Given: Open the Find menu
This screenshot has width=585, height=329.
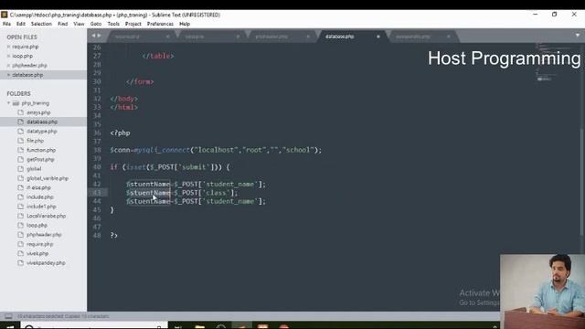Looking at the screenshot, I should point(63,24).
